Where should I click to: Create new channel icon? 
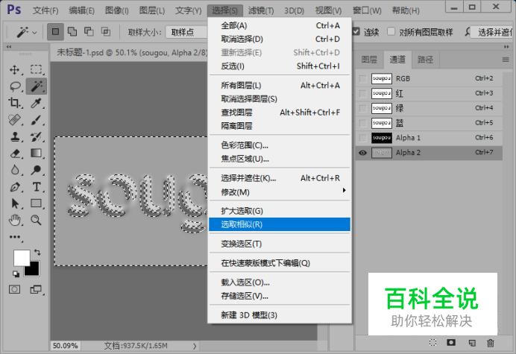[x=472, y=343]
